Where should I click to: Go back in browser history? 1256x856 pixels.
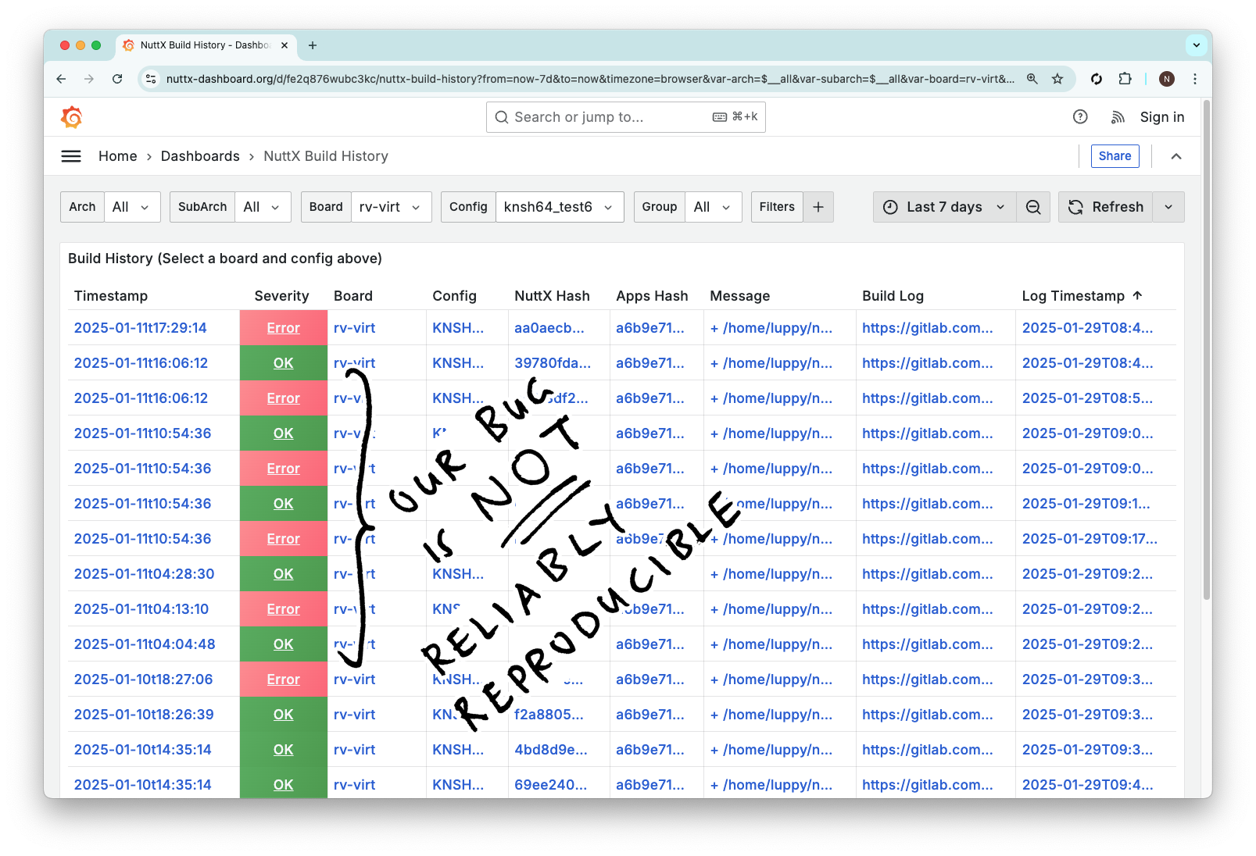(x=61, y=79)
